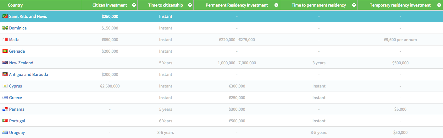This screenshot has height=138, width=443.
Task: Select New Zealand's 1,000,000 - 7,000,000 cell
Action: 237,63
